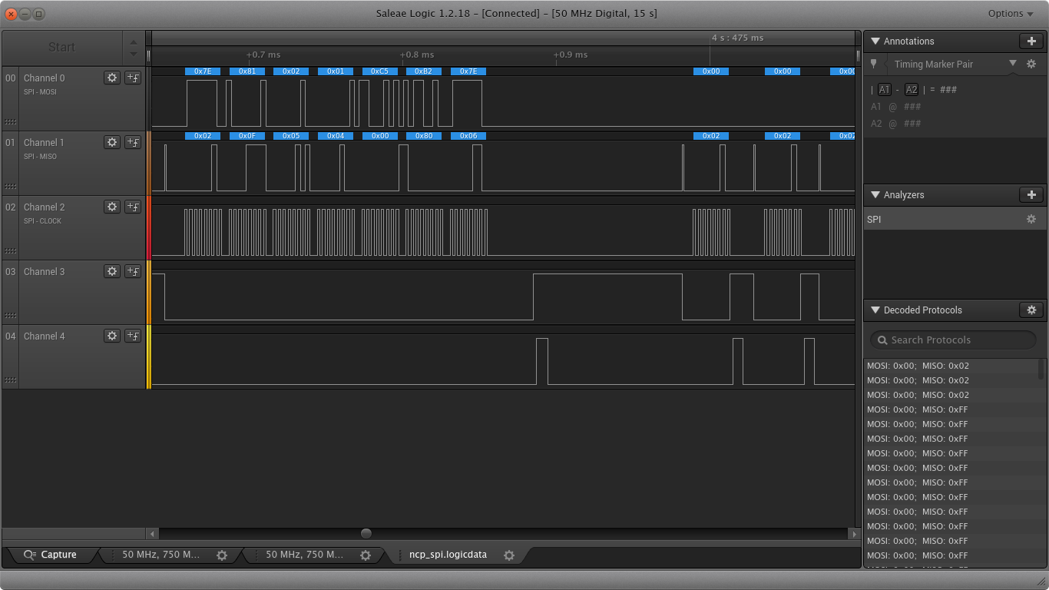The image size is (1049, 590).
Task: Add a new annotation with the plus button
Action: pos(1032,41)
